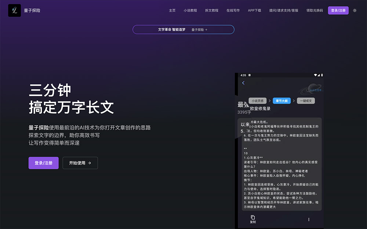The image size is (367, 229).
Task: Open the 主页 navigation item
Action: click(172, 11)
